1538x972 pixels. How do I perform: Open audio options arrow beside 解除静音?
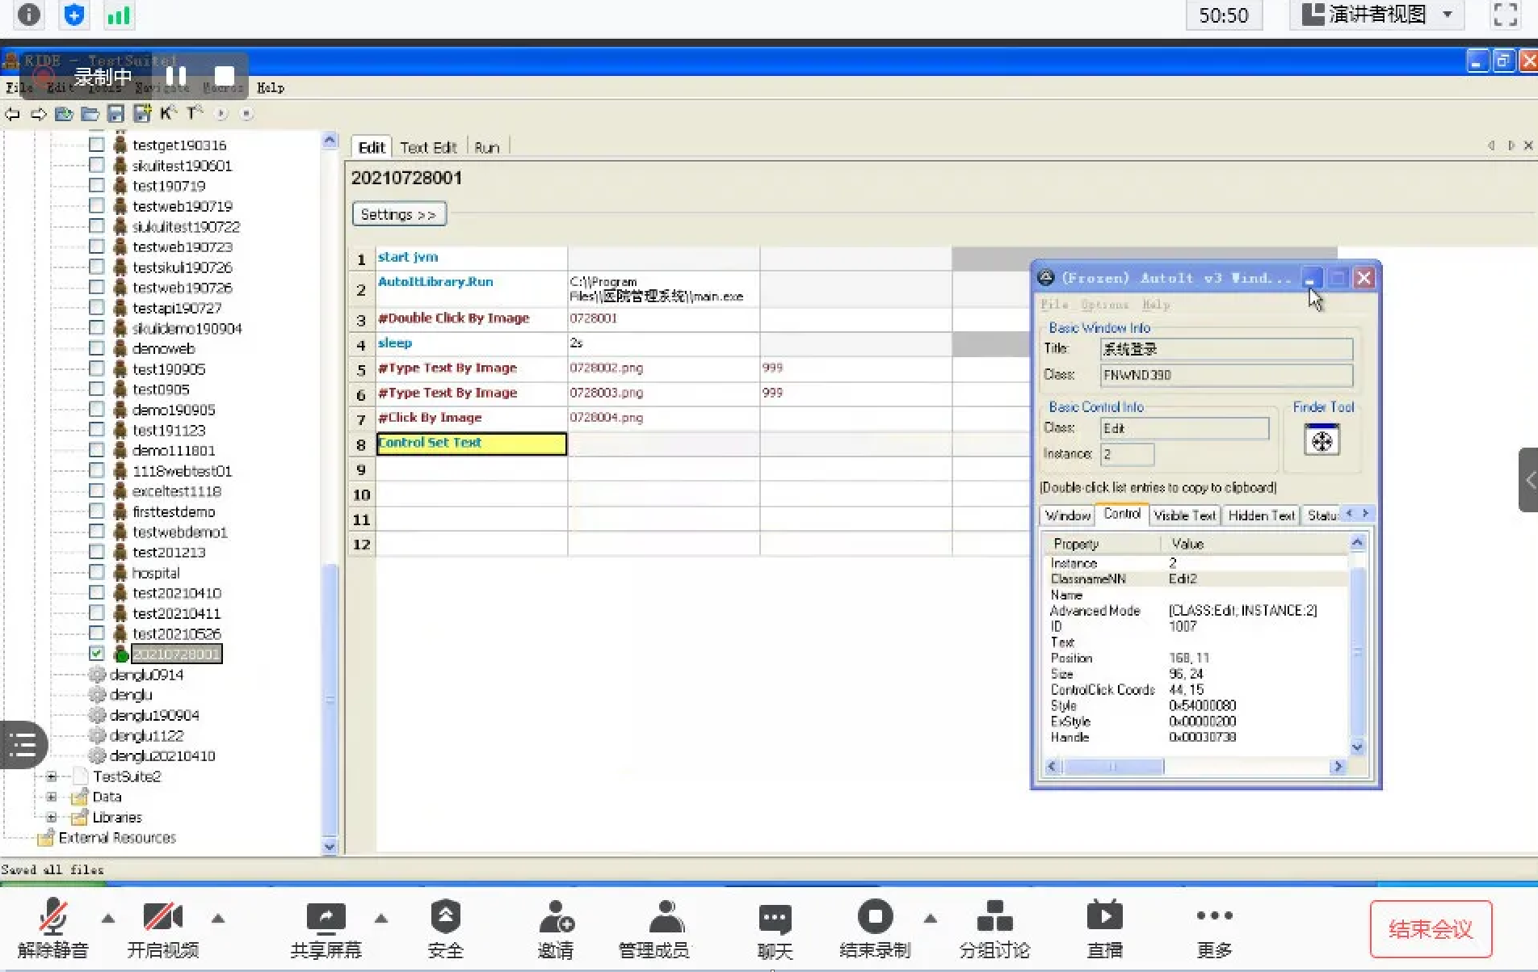(107, 918)
